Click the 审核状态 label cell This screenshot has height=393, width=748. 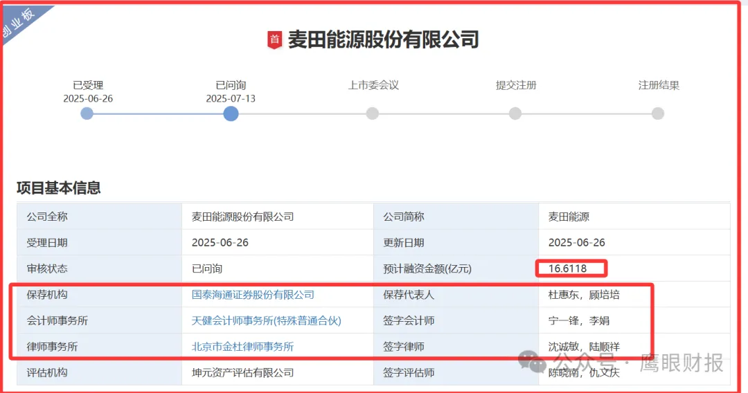tap(99, 268)
